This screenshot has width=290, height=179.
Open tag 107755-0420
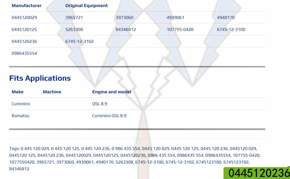click(x=246, y=155)
